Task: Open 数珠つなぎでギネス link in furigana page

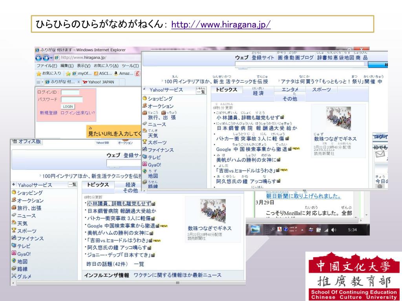Action: 335,139
